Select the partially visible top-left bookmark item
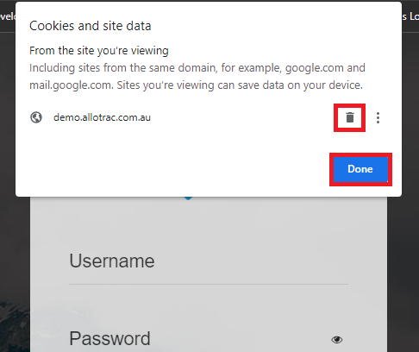 (8, 16)
